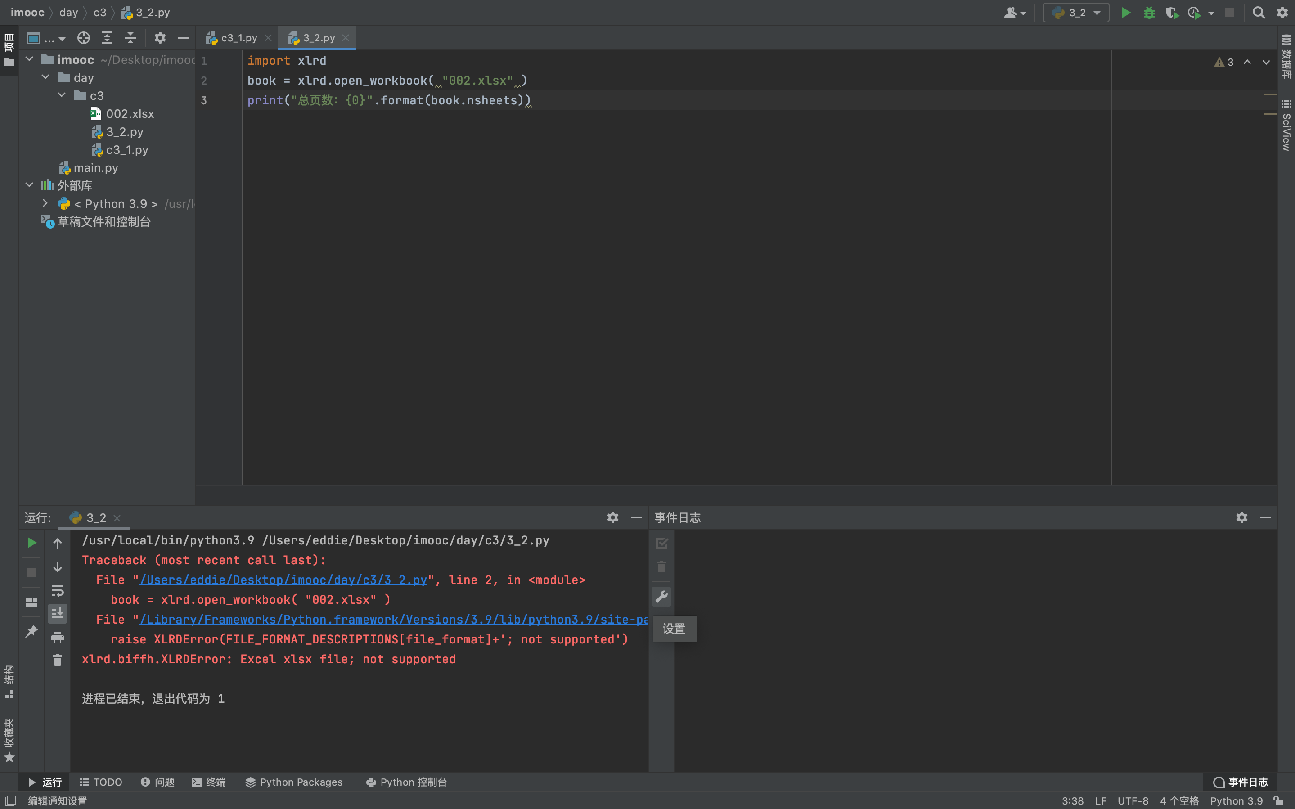1295x809 pixels.
Task: Click the stop icon in run panel
Action: pyautogui.click(x=31, y=572)
